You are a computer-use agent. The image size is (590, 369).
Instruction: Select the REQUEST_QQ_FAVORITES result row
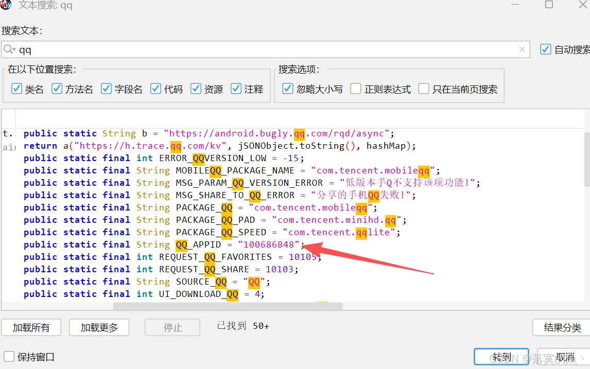(293, 257)
